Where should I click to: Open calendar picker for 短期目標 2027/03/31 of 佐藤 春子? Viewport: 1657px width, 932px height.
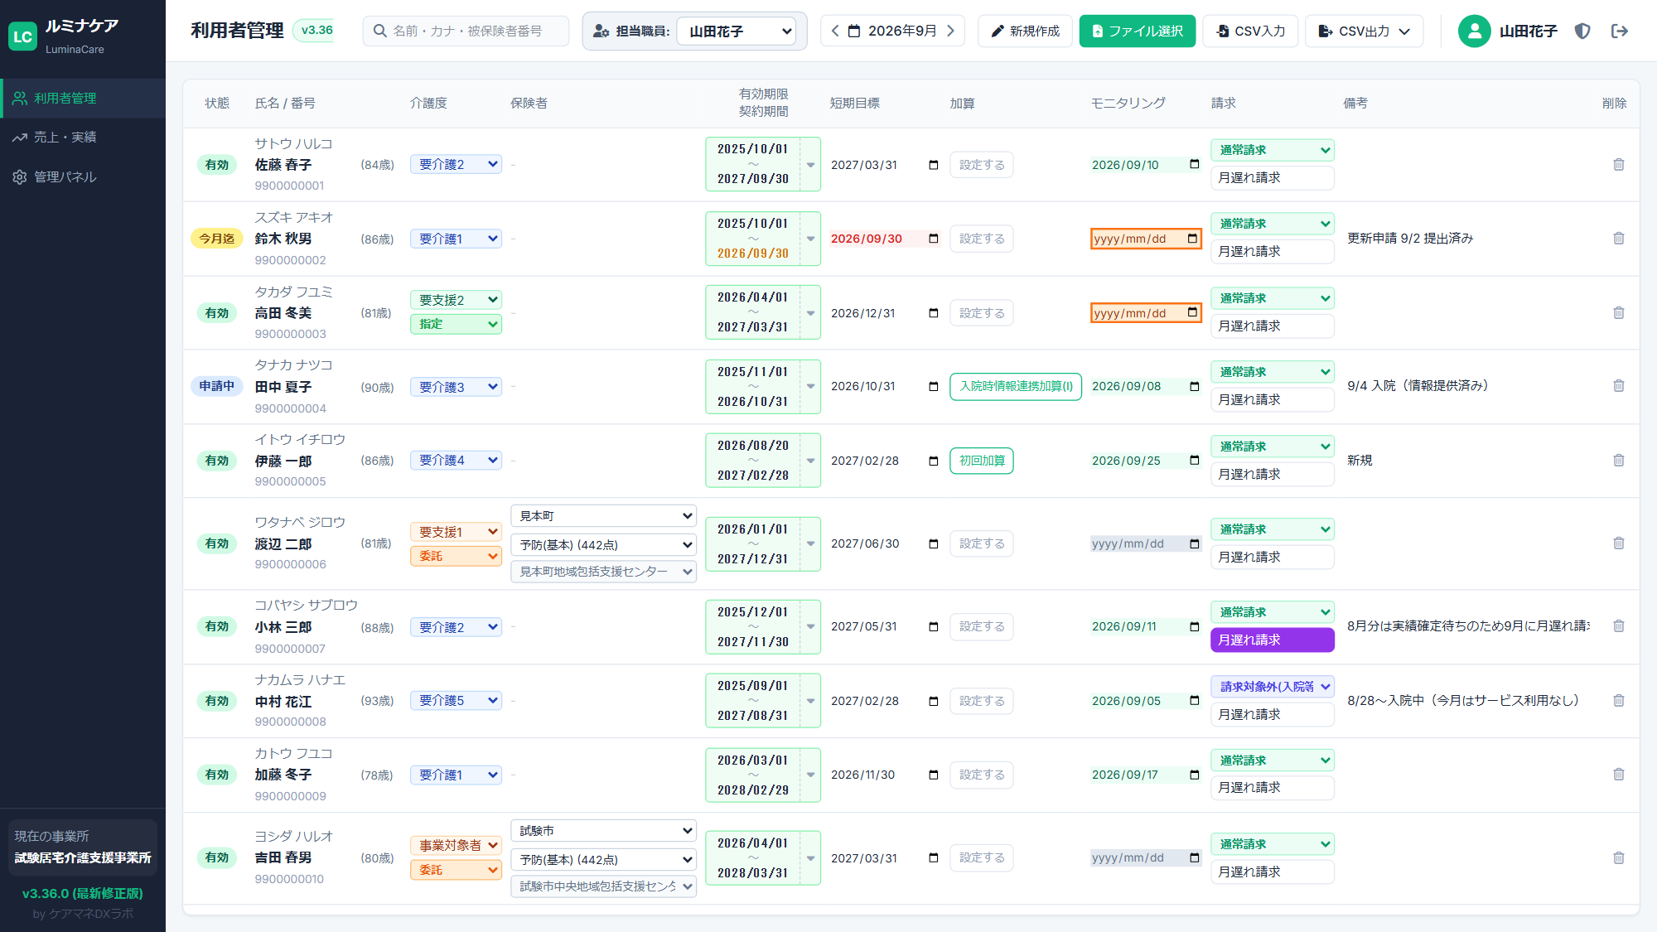click(934, 165)
